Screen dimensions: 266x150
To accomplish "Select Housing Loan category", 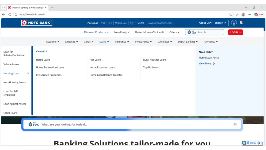I will (11, 73).
